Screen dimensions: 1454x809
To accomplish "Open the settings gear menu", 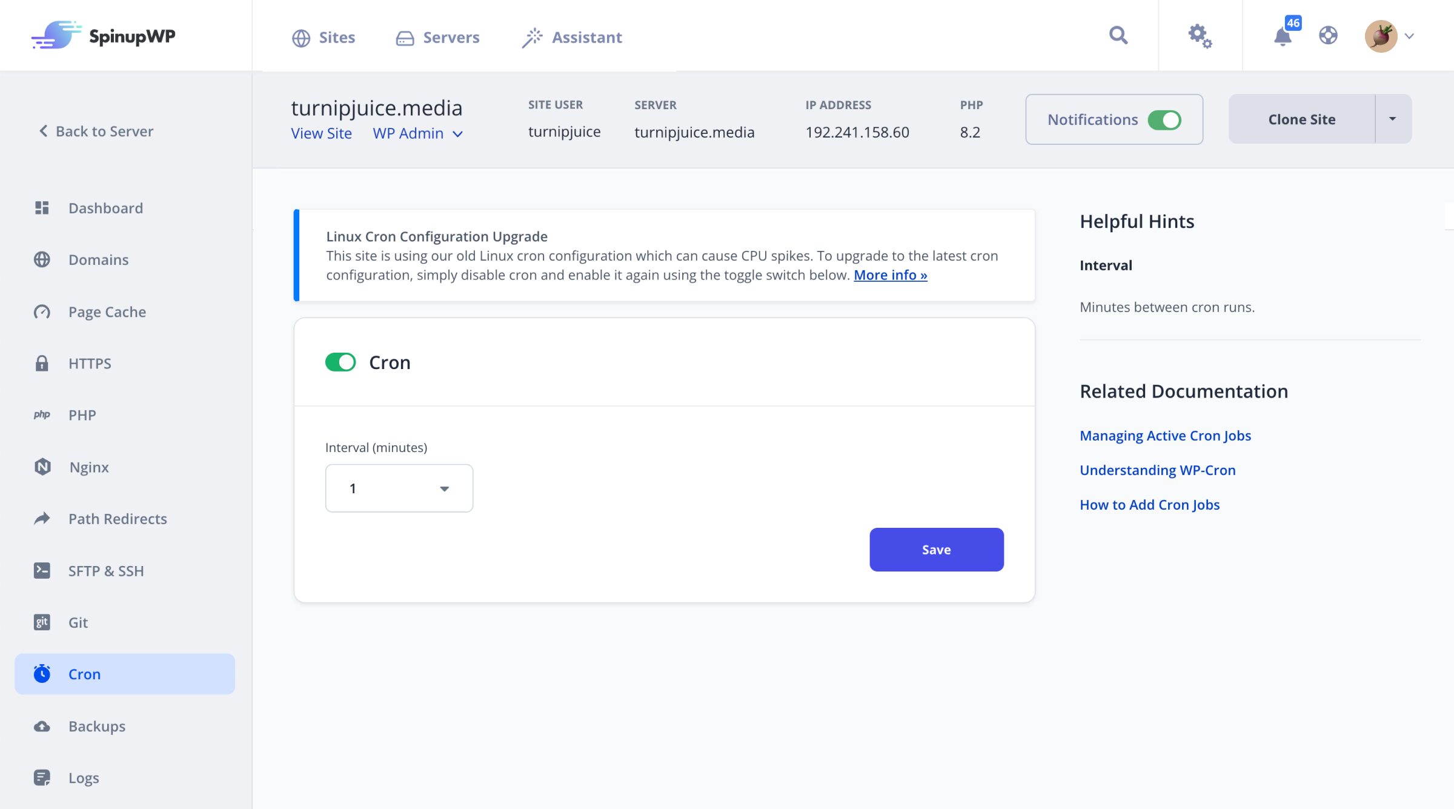I will pyautogui.click(x=1199, y=36).
